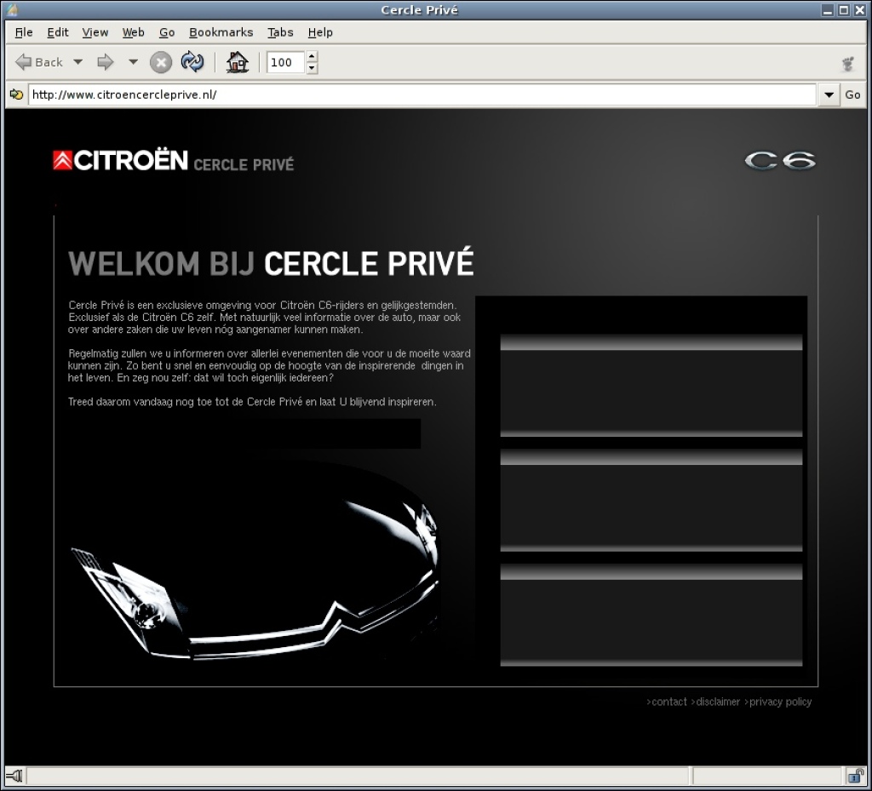Click the padlock icon at bottom right

(856, 776)
